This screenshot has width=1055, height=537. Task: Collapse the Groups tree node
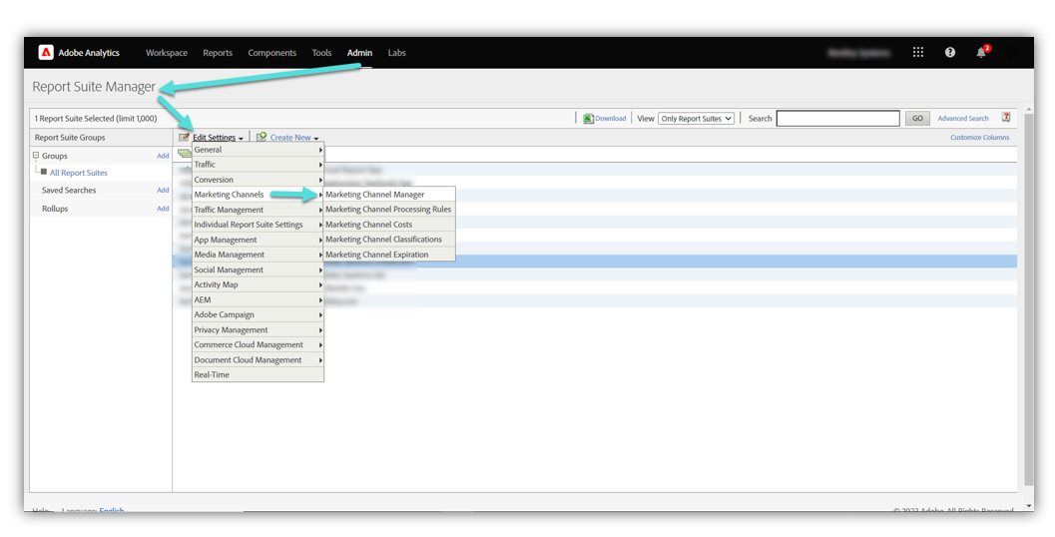point(36,156)
